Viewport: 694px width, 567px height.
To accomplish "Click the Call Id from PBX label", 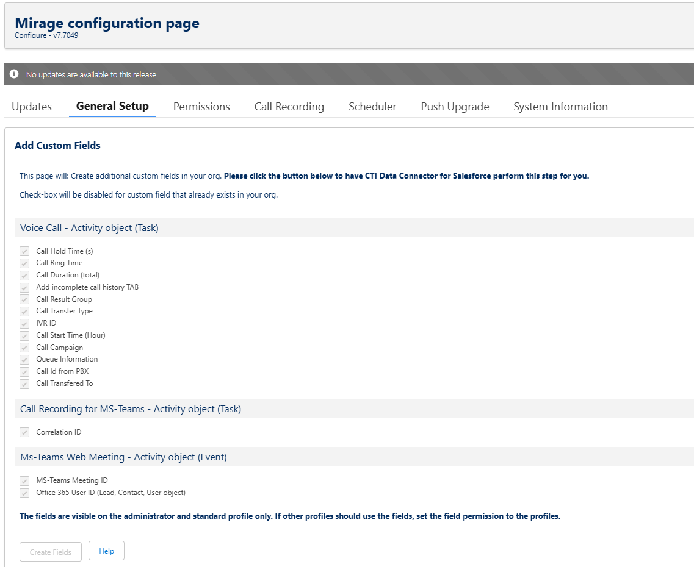I will [x=62, y=371].
